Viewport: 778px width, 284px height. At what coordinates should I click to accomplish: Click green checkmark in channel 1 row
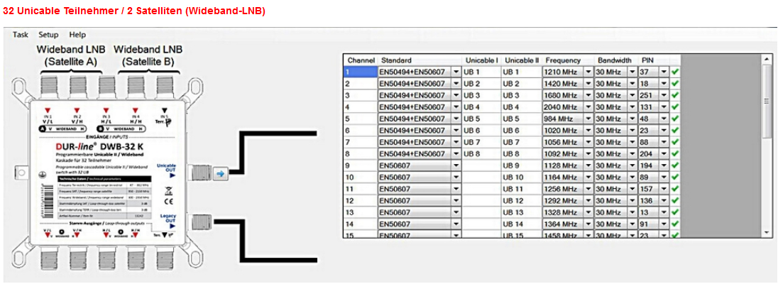(675, 72)
